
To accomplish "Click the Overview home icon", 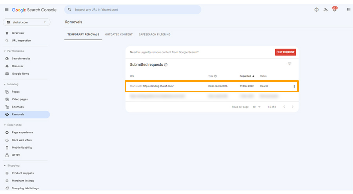I will point(7,33).
